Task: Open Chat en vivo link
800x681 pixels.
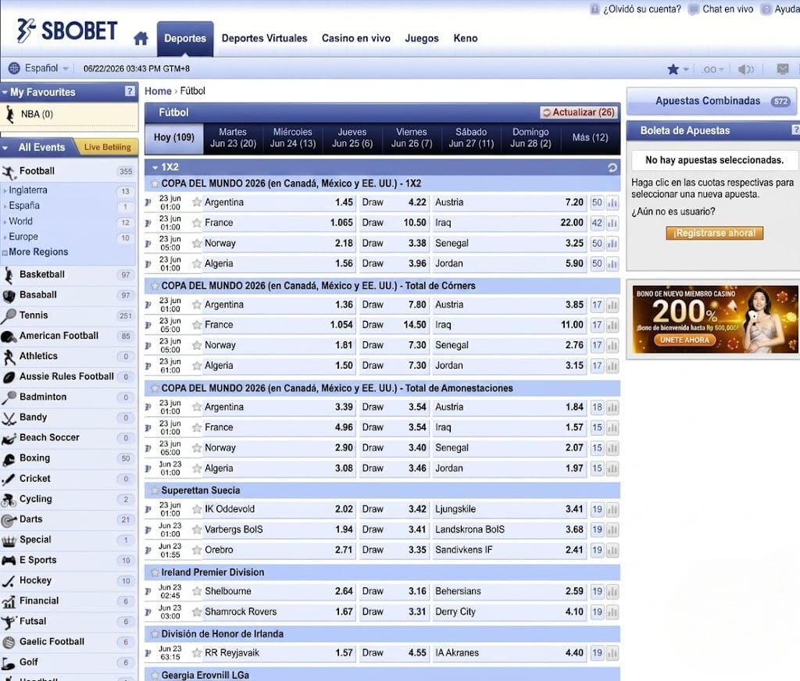Action: [x=727, y=9]
